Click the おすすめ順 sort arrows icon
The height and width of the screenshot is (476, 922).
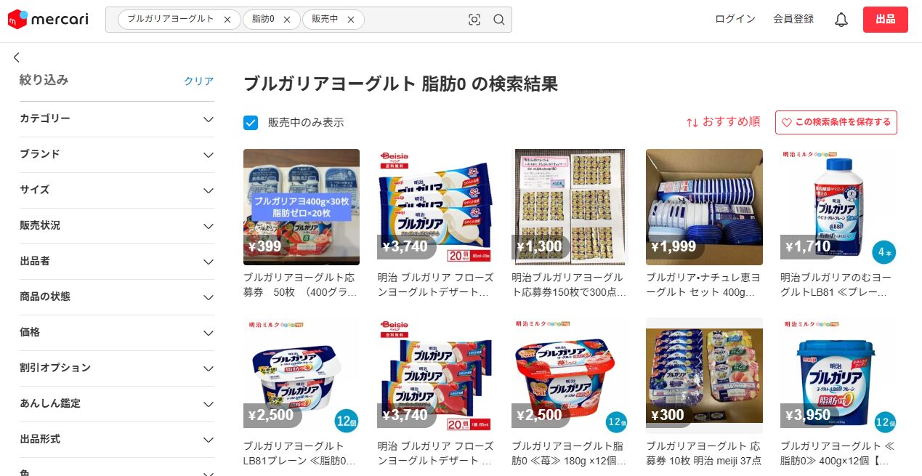pyautogui.click(x=692, y=122)
